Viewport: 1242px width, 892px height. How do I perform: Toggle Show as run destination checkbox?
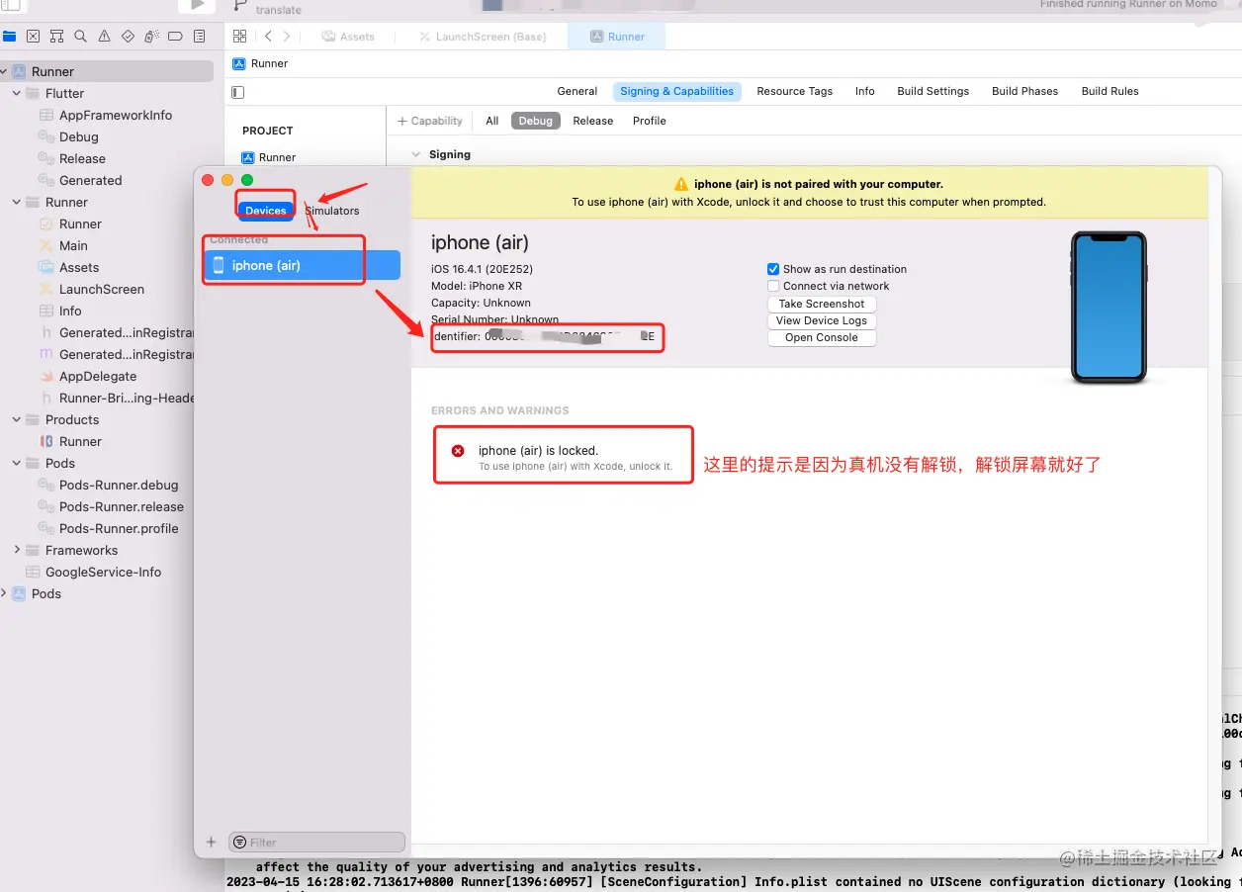point(773,269)
